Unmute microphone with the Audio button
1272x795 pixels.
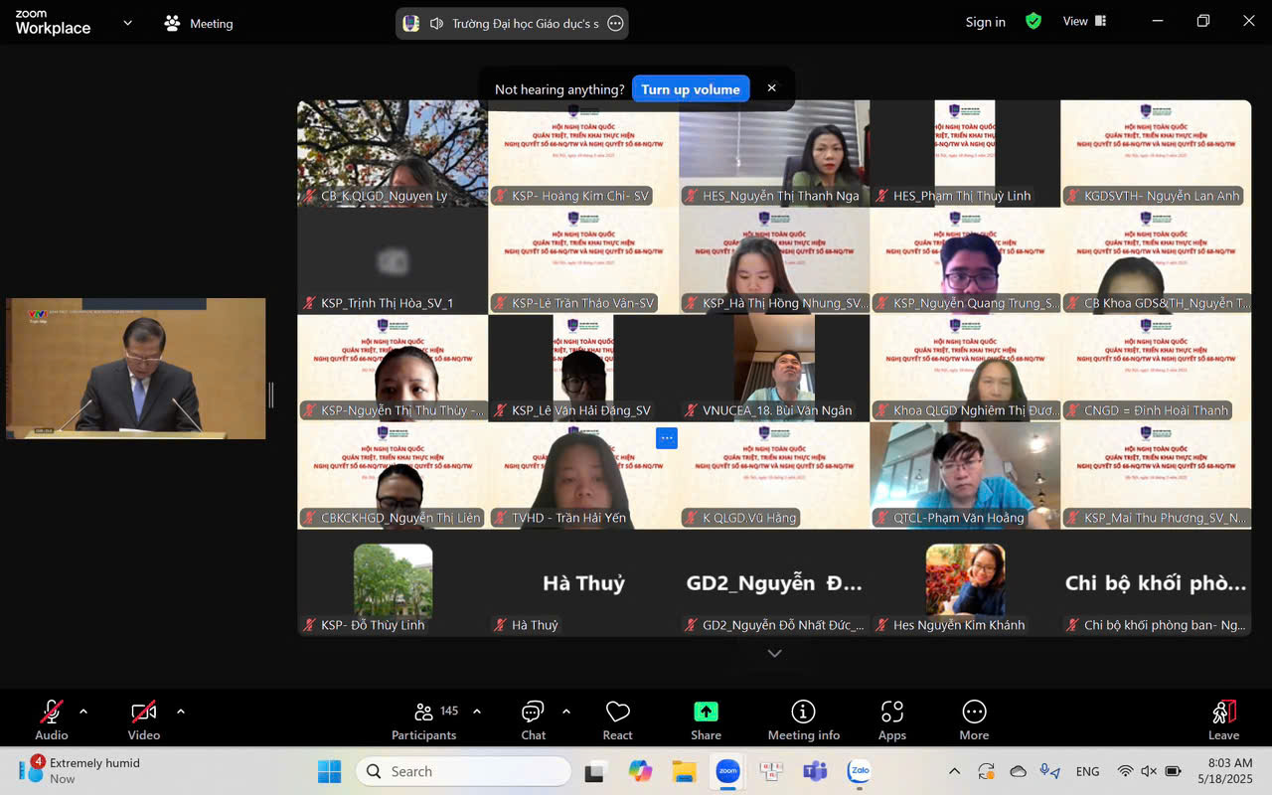pos(52,719)
